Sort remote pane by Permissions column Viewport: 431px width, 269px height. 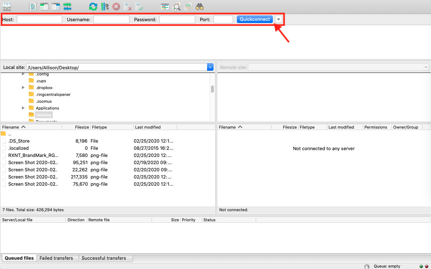click(x=377, y=127)
